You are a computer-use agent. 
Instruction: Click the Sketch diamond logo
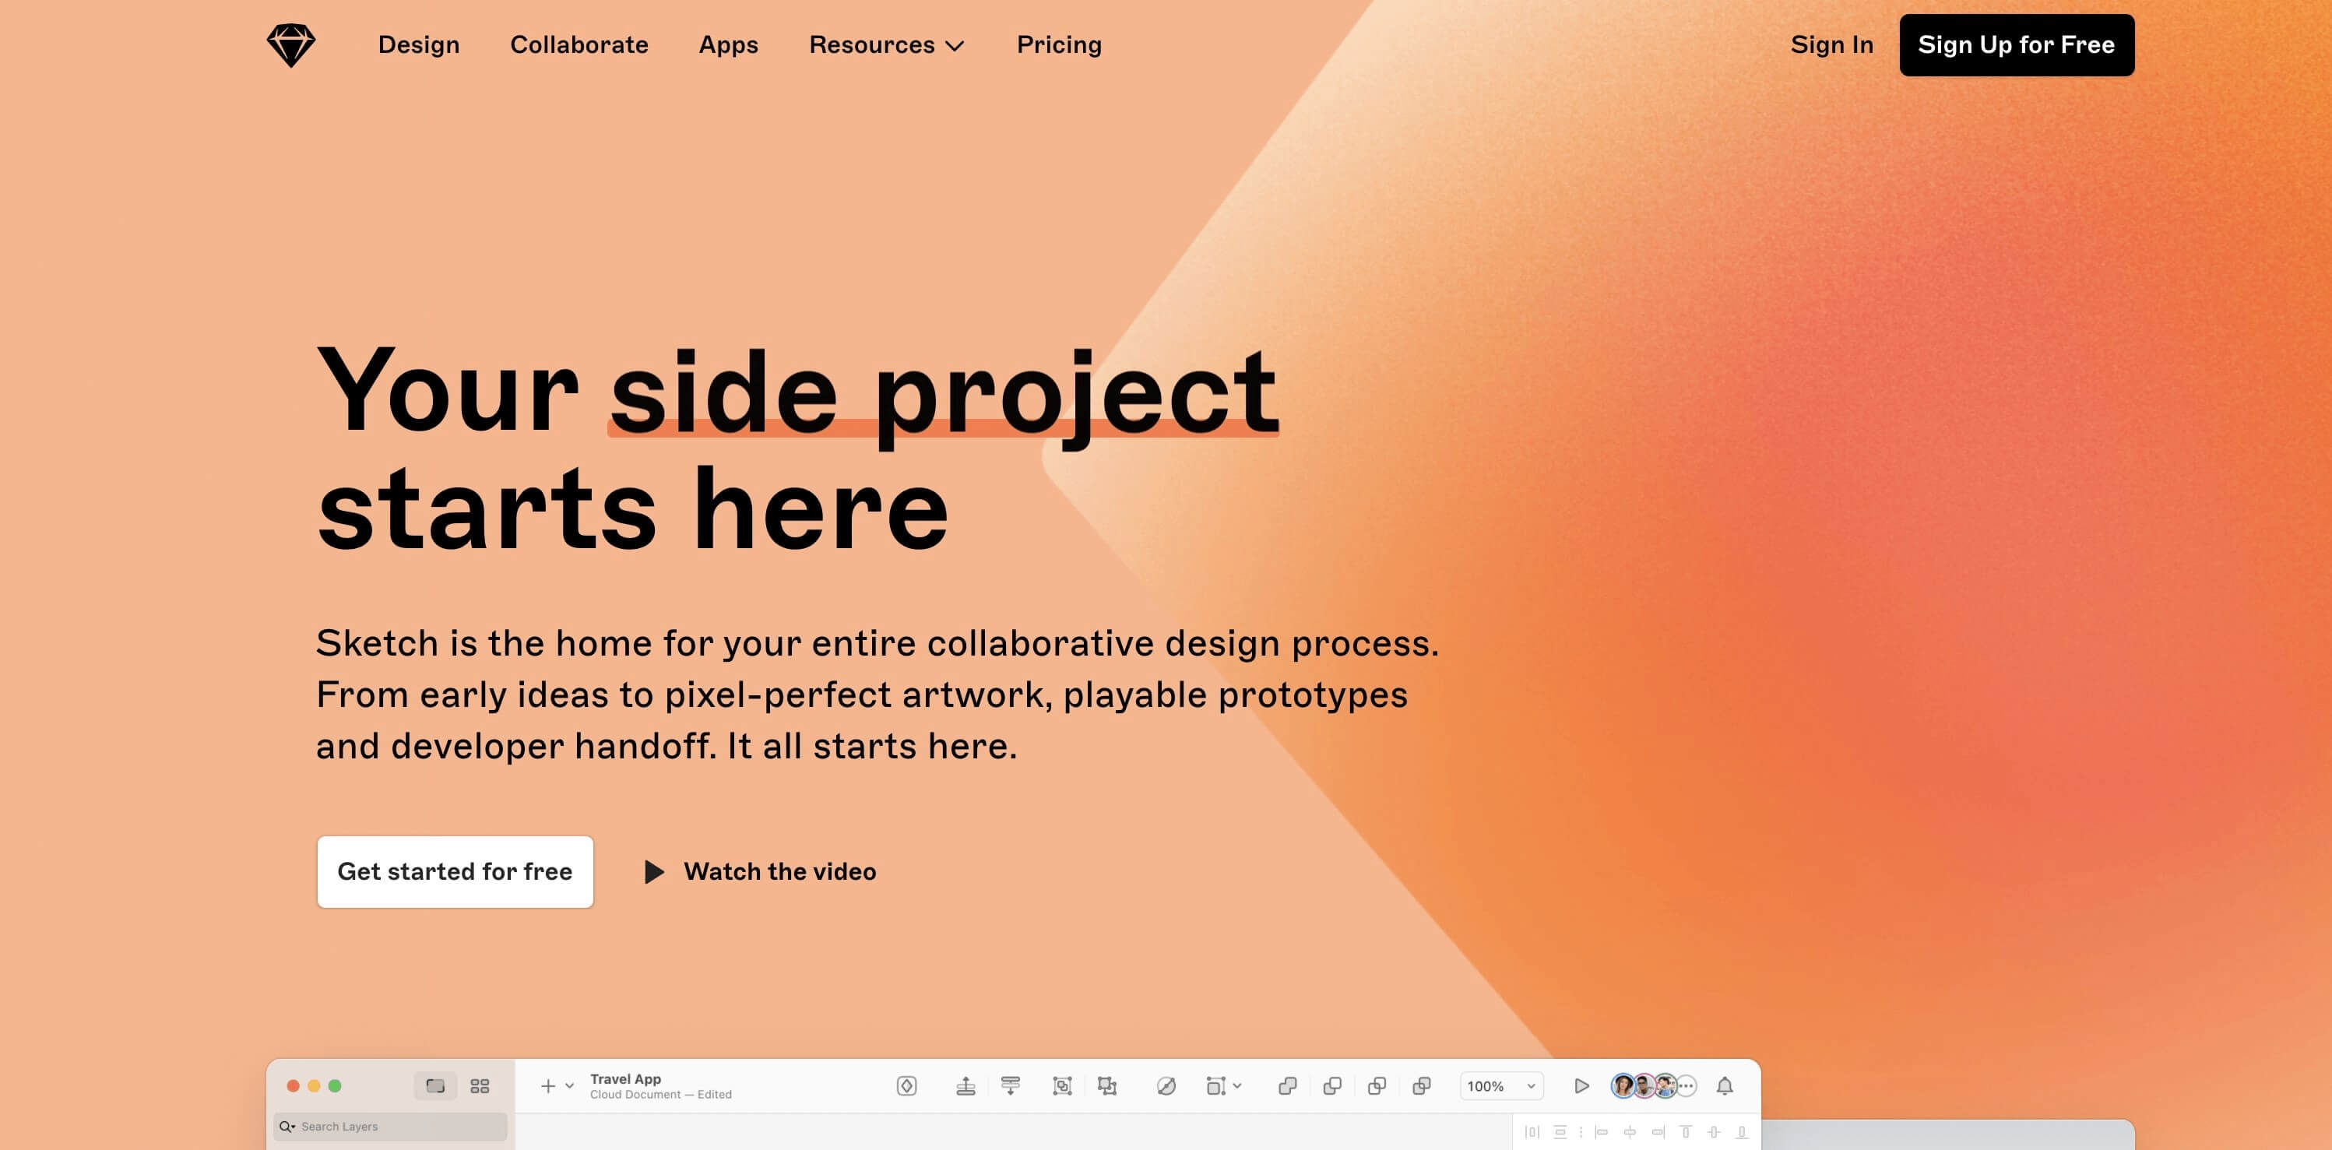coord(290,45)
